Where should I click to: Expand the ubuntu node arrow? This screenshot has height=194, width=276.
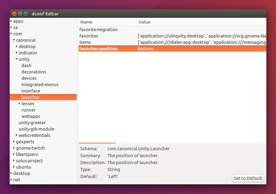14,167
